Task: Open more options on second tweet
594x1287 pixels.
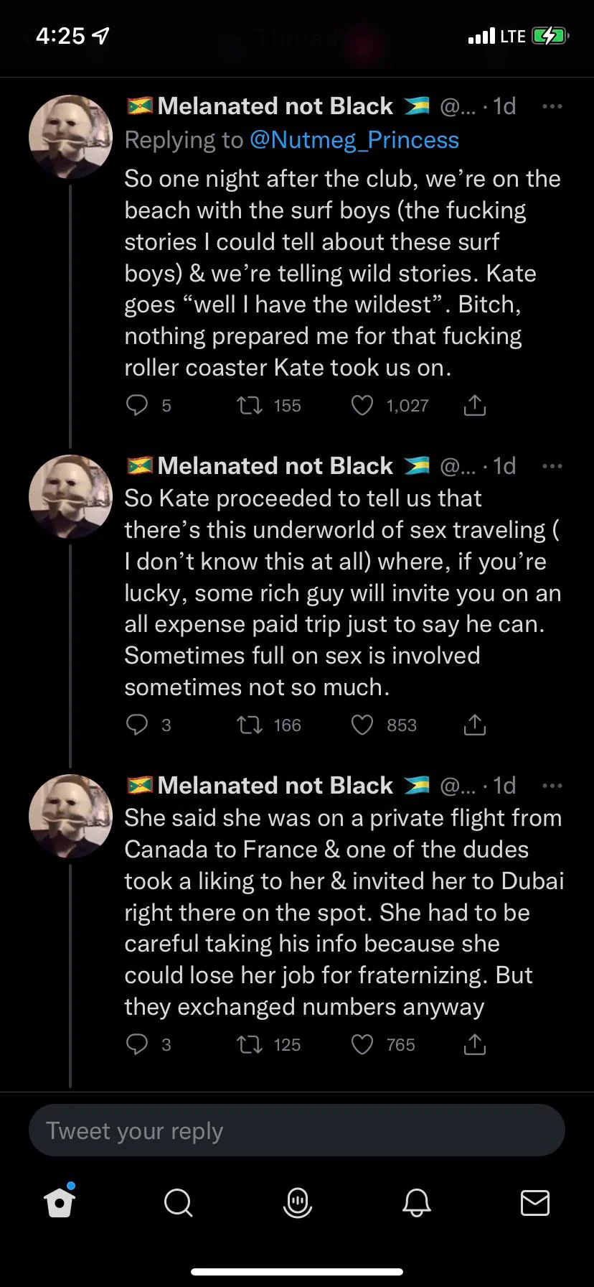Action: coord(552,466)
